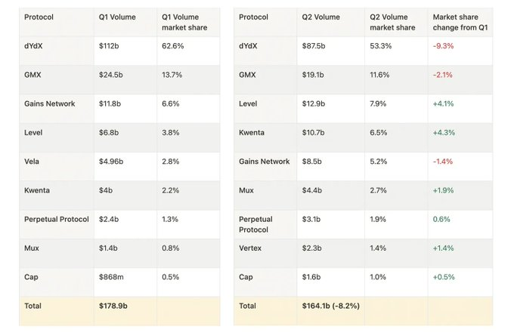
Task: Select the Mux $4.4b volume cell
Action: [x=331, y=195]
